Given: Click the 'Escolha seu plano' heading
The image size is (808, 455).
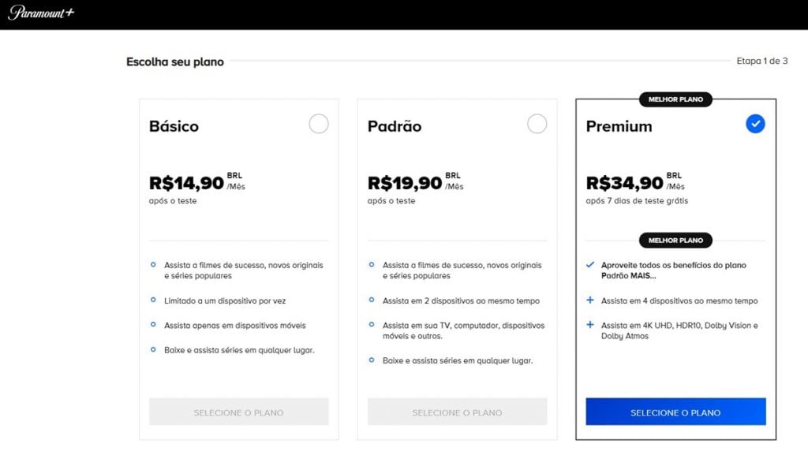Looking at the screenshot, I should [x=175, y=62].
